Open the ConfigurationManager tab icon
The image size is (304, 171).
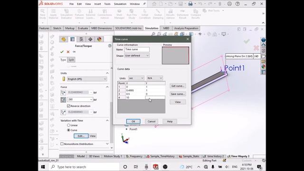pos(81,39)
